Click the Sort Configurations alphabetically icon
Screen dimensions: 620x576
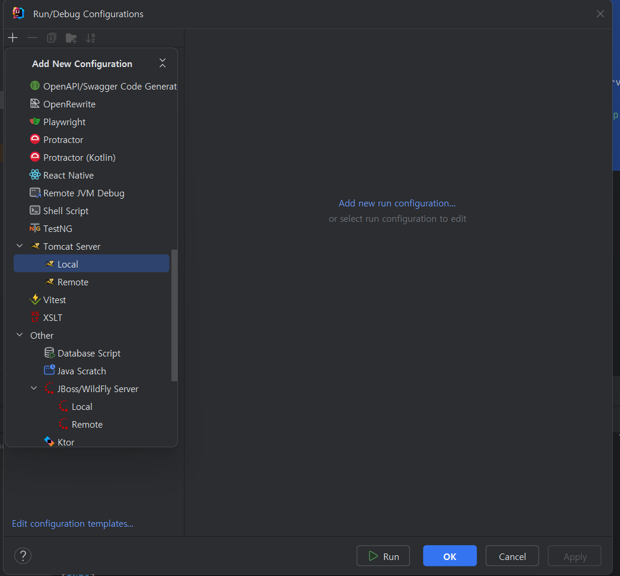click(x=91, y=38)
